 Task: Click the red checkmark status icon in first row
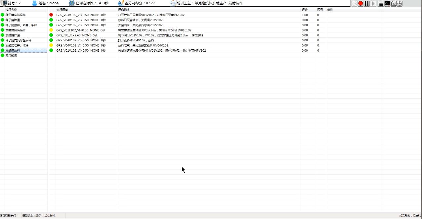click(x=51, y=15)
